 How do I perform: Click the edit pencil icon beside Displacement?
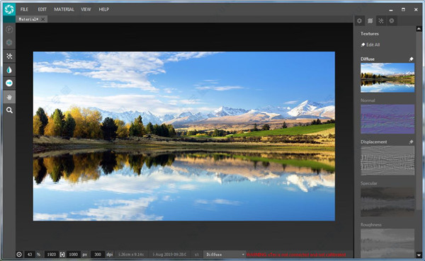[x=411, y=142]
